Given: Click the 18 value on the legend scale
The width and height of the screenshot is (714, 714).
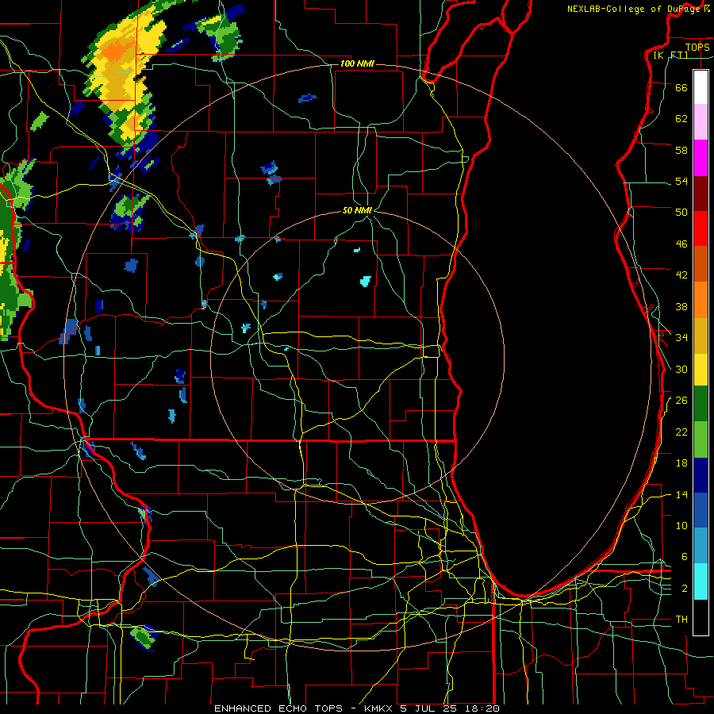Looking at the screenshot, I should click(x=681, y=463).
